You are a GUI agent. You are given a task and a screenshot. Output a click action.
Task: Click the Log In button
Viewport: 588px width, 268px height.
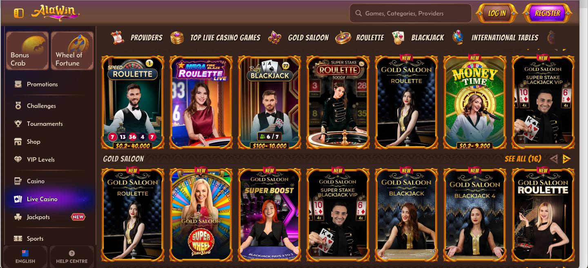click(x=497, y=13)
